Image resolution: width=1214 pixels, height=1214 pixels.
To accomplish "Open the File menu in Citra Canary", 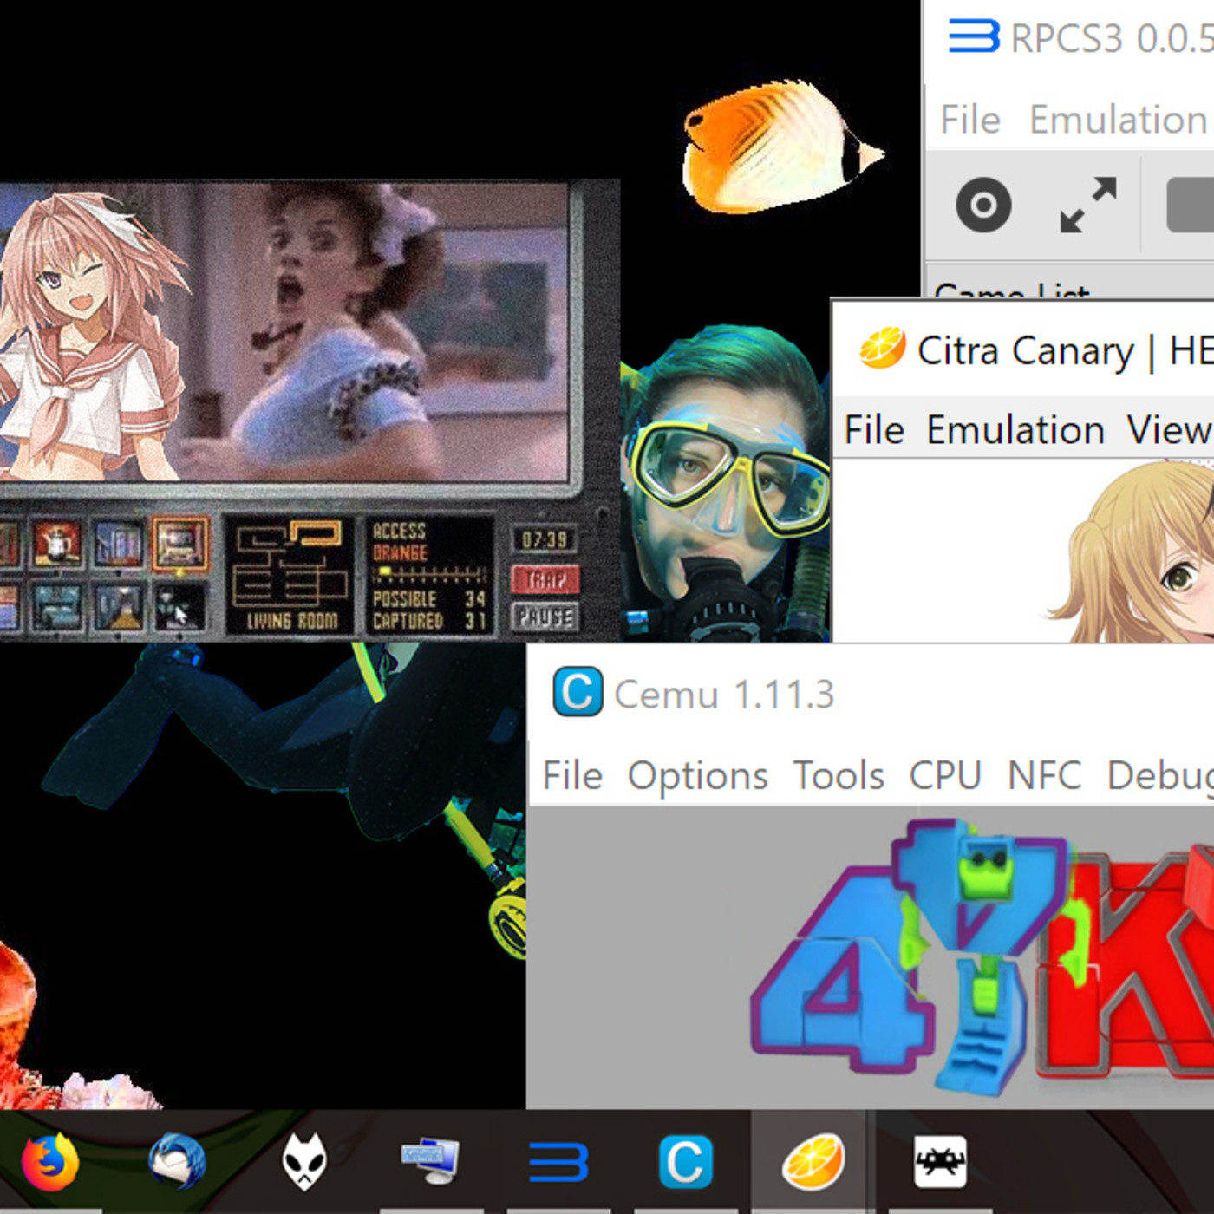I will 874,430.
